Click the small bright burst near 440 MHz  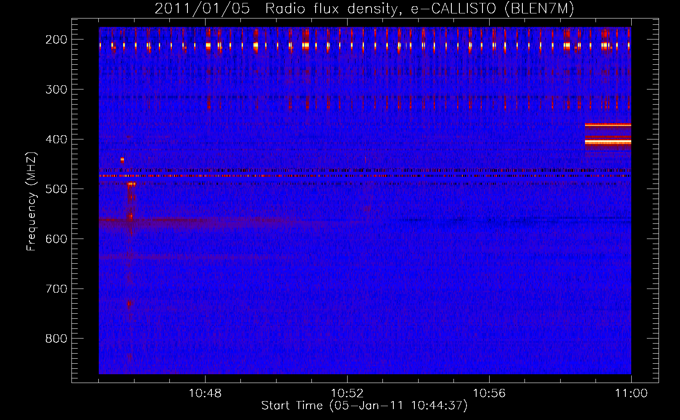pos(122,160)
